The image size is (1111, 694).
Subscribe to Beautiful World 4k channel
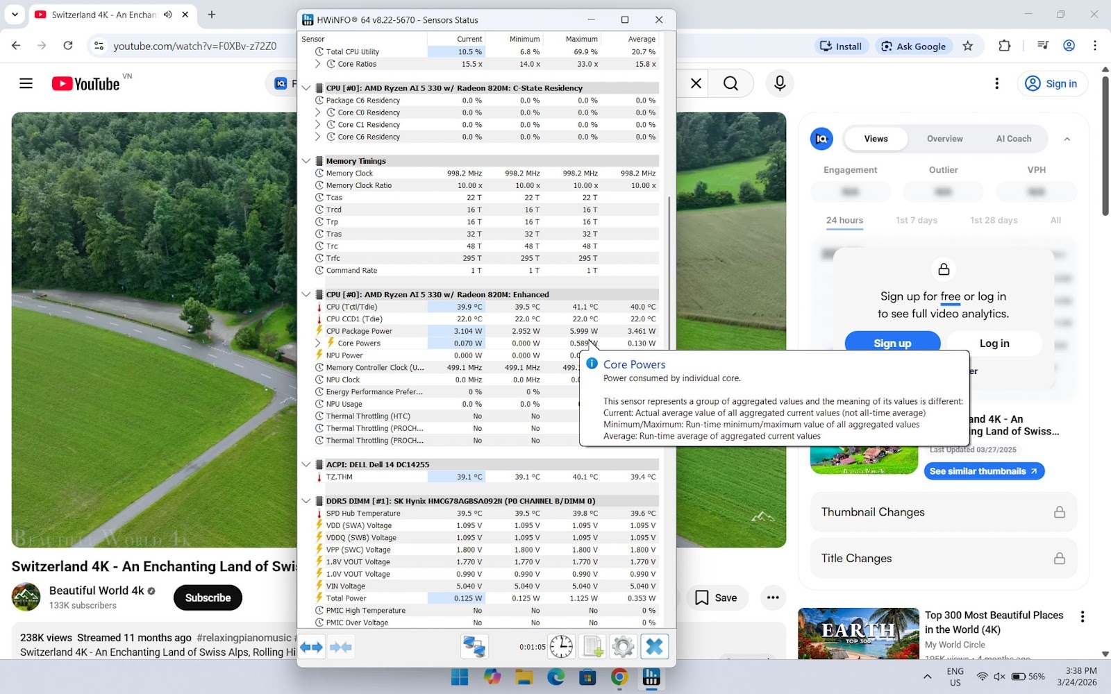pos(208,598)
